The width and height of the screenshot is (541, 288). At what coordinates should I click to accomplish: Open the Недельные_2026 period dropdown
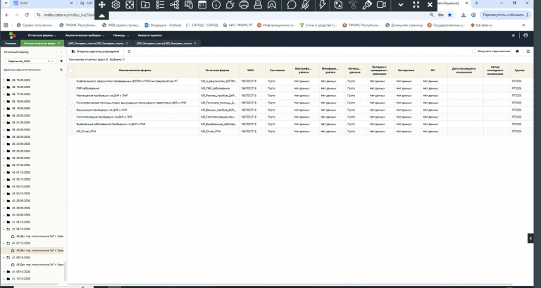(x=30, y=61)
